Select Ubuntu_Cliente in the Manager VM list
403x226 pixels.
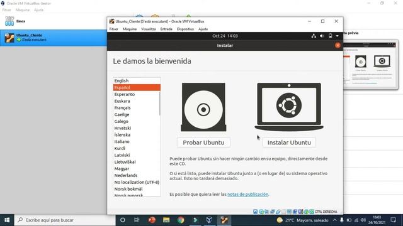click(x=54, y=38)
